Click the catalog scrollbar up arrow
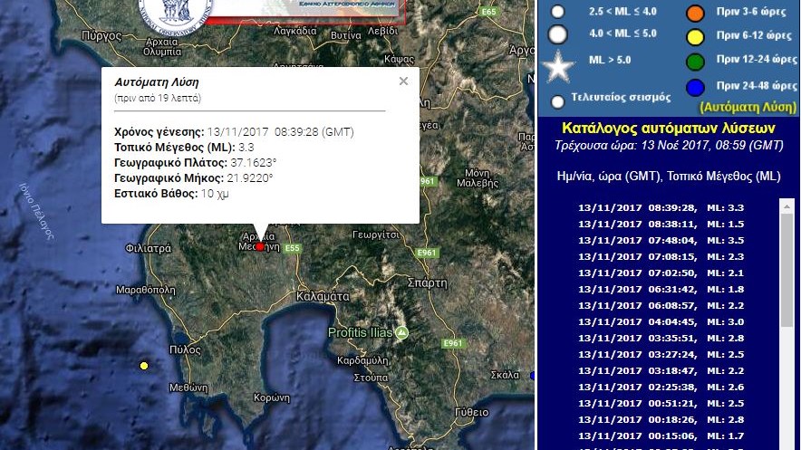The width and height of the screenshot is (801, 450). coord(787,206)
